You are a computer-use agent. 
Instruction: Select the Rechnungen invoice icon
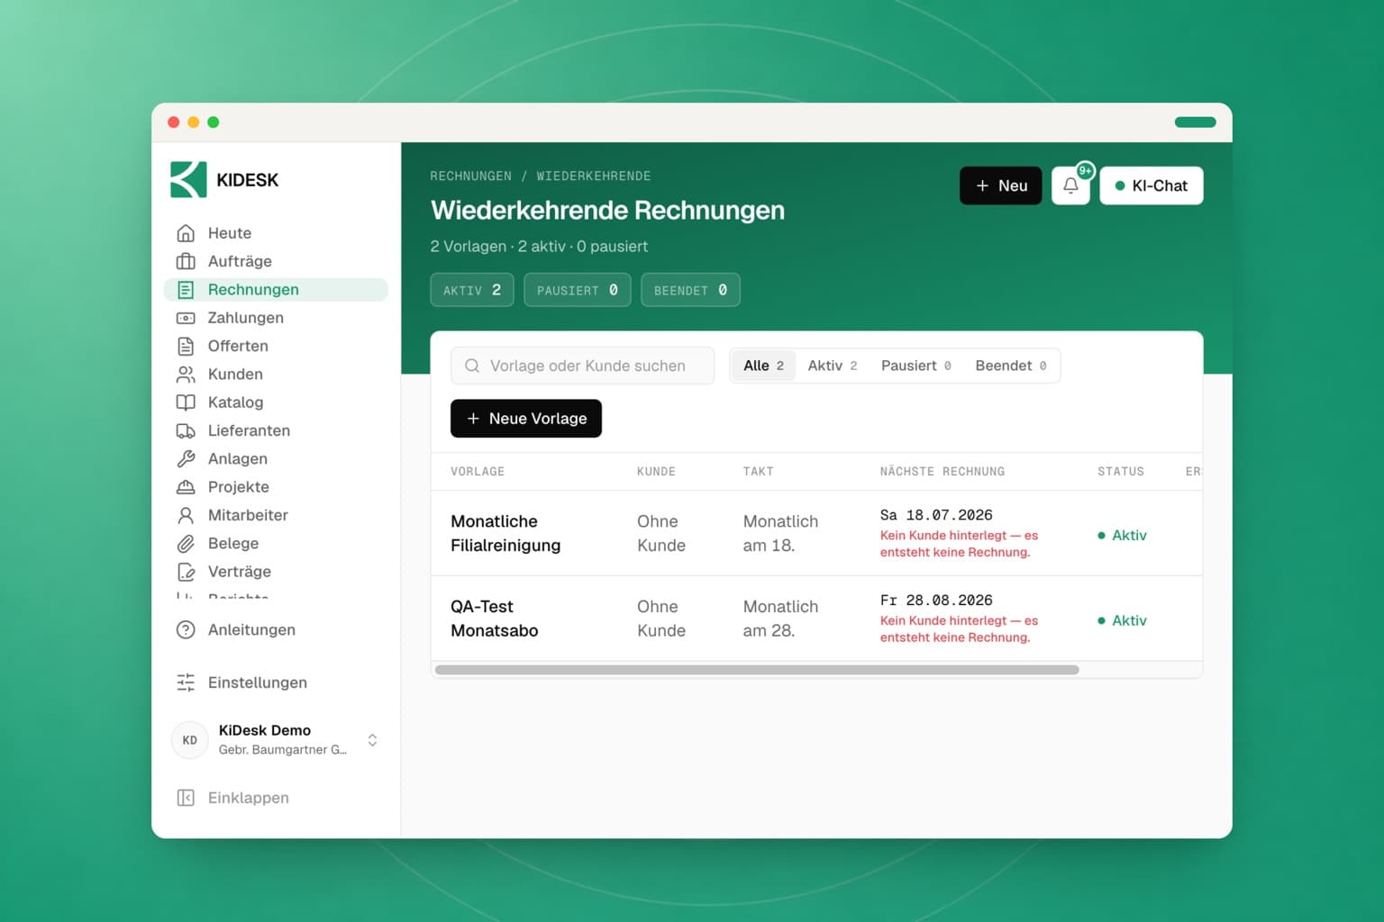tap(186, 290)
